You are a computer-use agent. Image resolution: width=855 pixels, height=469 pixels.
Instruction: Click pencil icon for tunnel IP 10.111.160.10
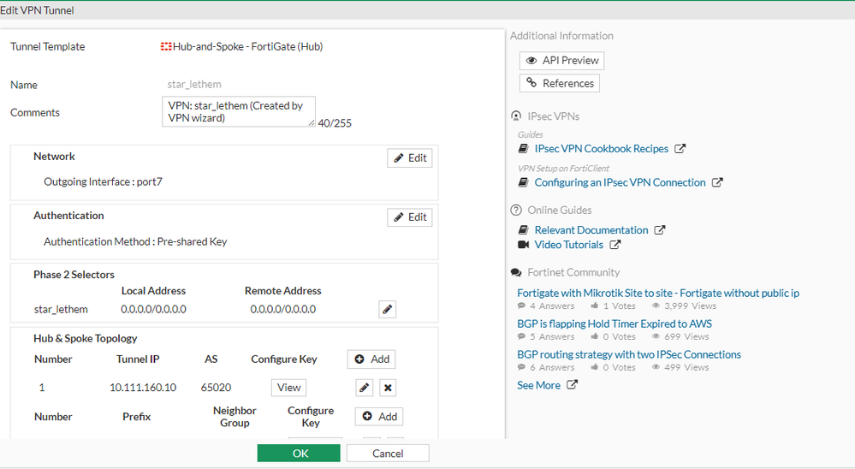coord(365,388)
